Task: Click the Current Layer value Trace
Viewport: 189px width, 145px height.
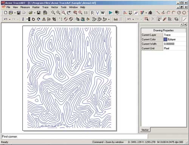Action: tap(167, 35)
